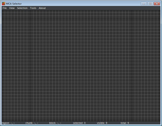Click the 'chunk: -, -' status entry
This screenshot has width=162, height=126.
pos(32,123)
